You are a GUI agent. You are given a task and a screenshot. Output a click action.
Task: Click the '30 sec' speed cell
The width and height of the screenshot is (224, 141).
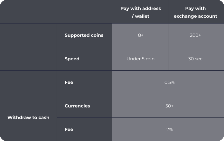click(x=196, y=59)
